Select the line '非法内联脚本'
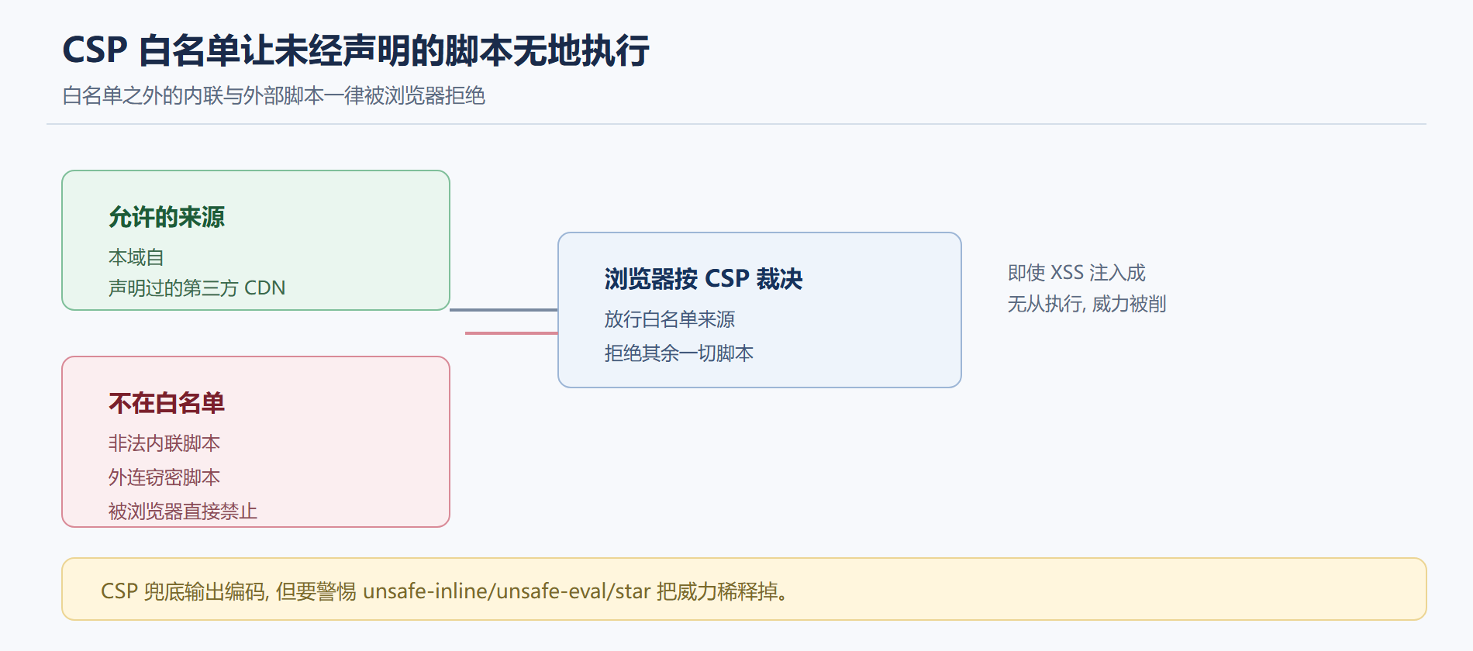The height and width of the screenshot is (651, 1473). pos(164,443)
